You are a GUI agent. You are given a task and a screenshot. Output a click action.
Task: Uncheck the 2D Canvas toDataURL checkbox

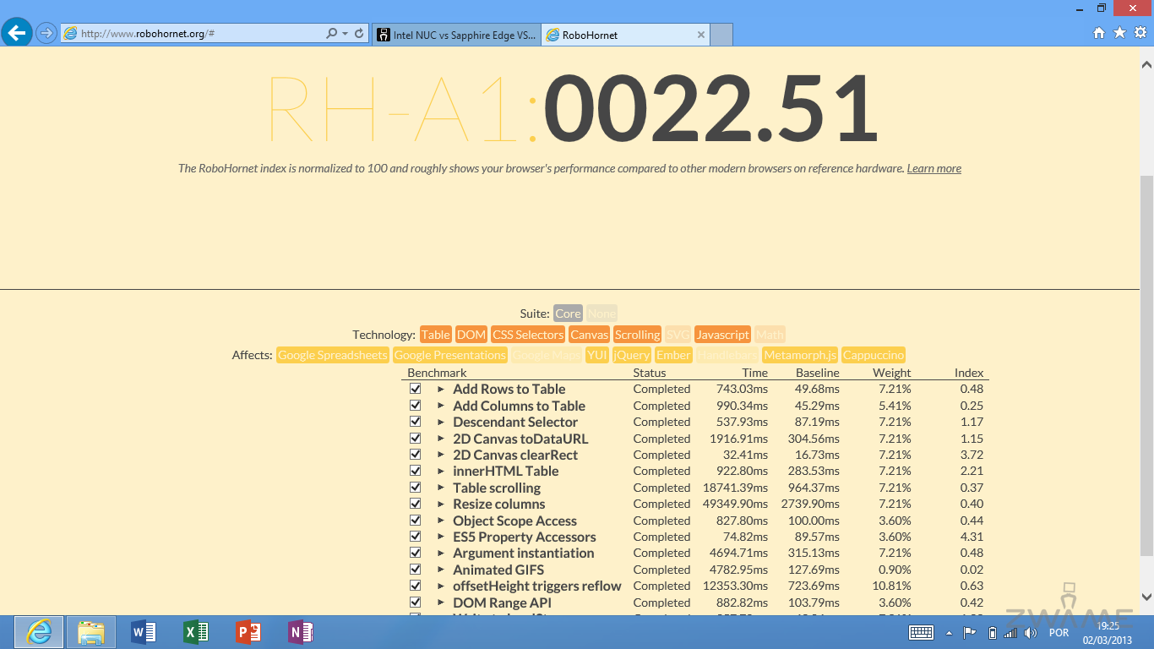click(x=415, y=439)
